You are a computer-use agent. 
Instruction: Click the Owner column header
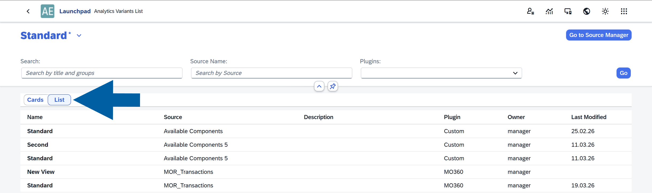[x=516, y=117]
